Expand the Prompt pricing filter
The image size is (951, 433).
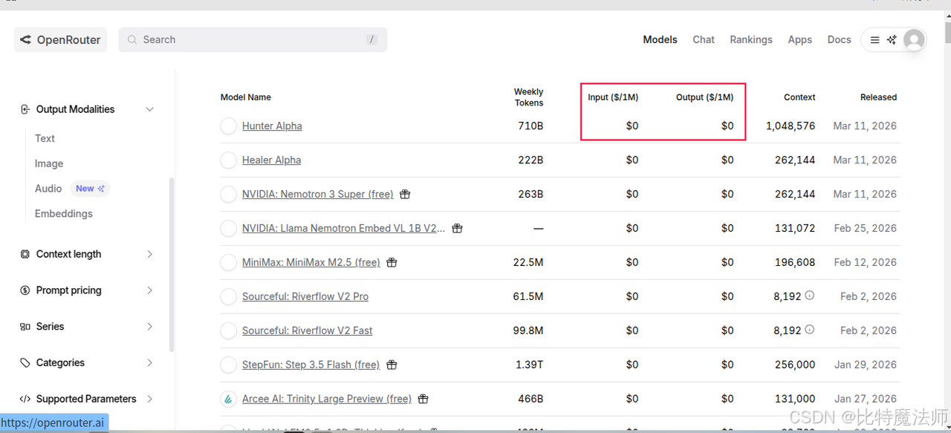pos(88,290)
